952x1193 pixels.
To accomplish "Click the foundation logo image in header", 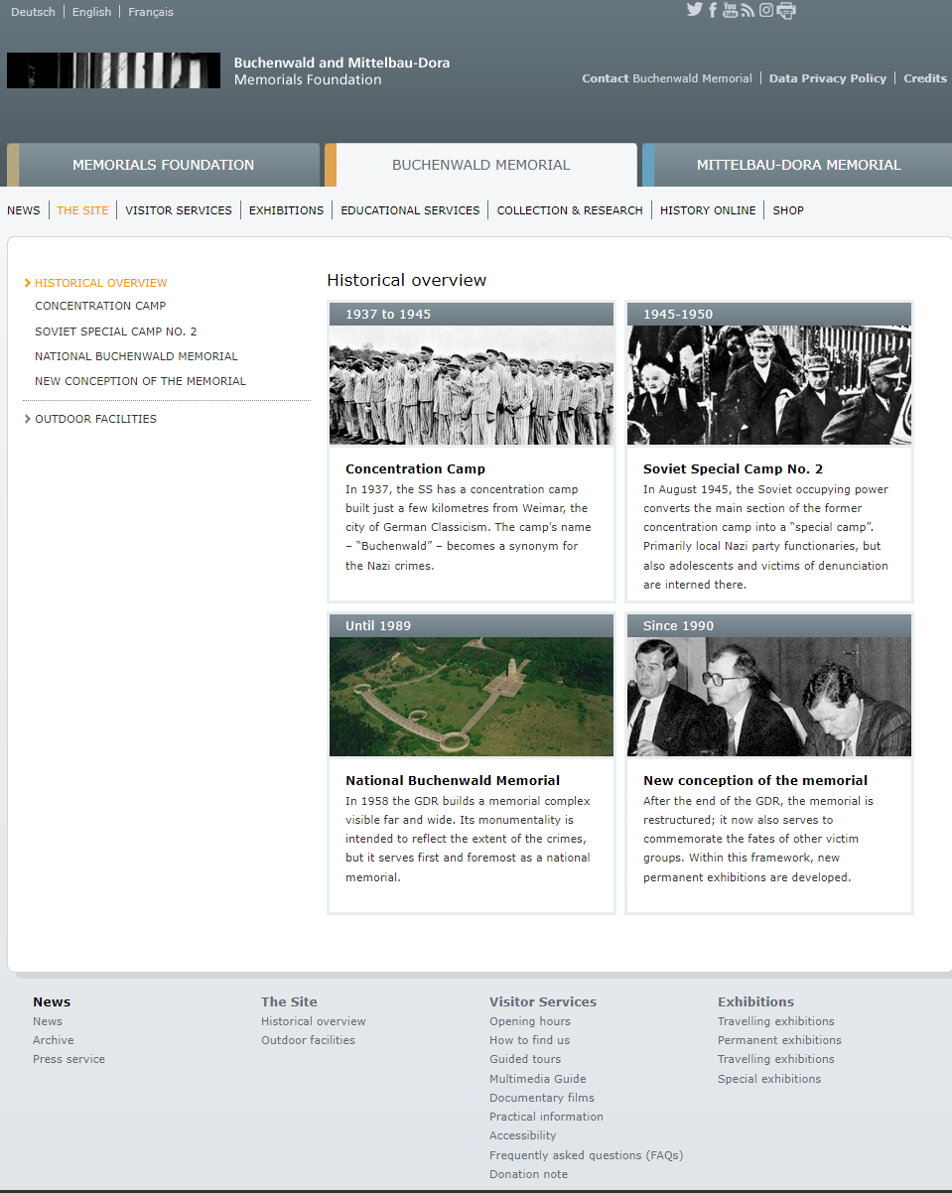I will (x=113, y=70).
